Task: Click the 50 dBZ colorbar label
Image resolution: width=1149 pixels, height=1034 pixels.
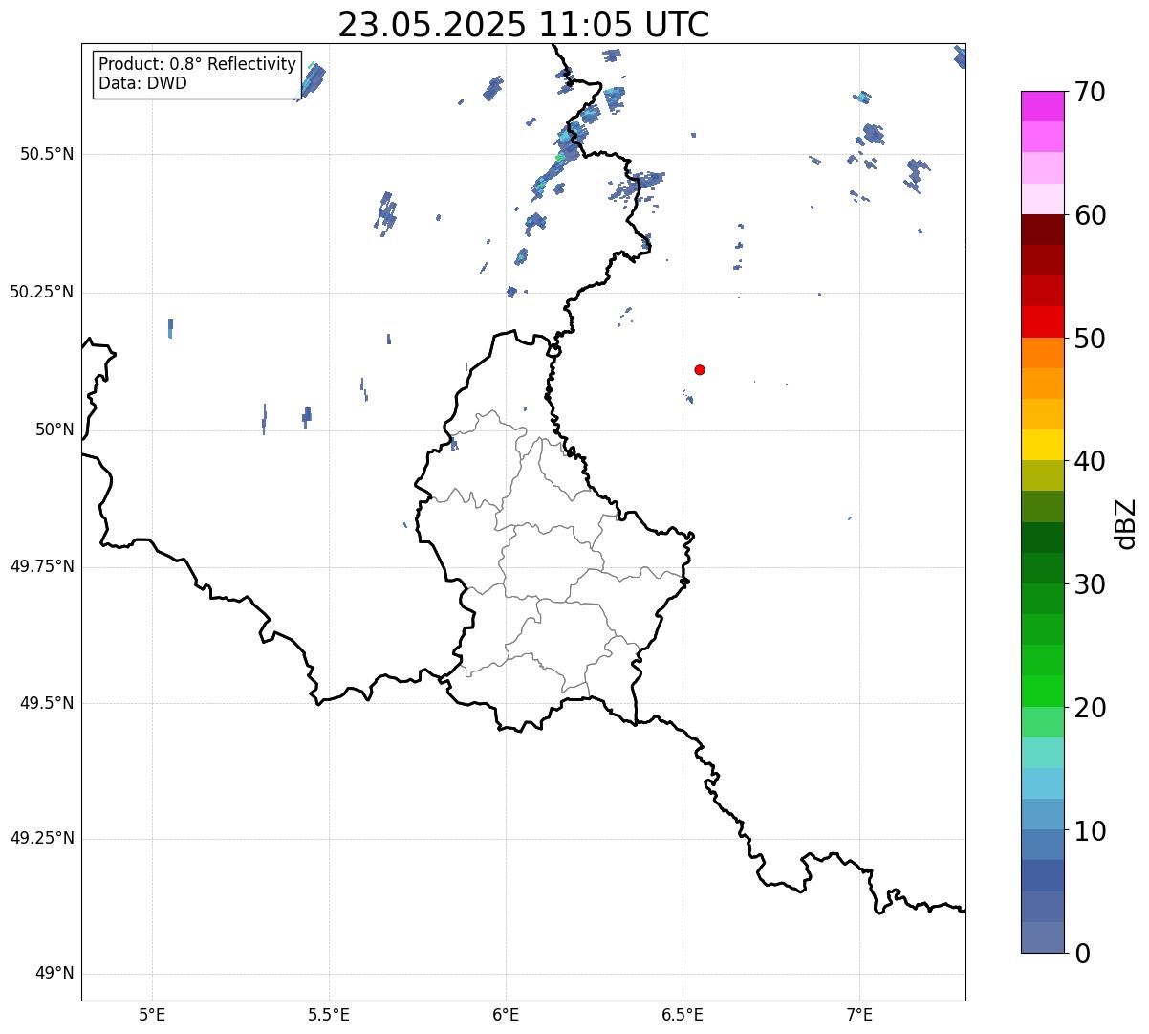Action: pyautogui.click(x=1090, y=339)
